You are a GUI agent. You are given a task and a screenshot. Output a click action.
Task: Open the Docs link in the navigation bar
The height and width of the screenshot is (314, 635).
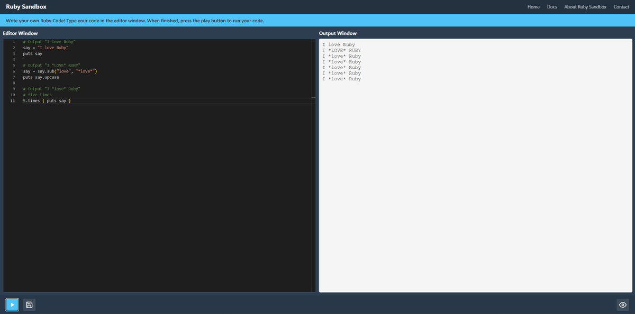click(x=552, y=7)
